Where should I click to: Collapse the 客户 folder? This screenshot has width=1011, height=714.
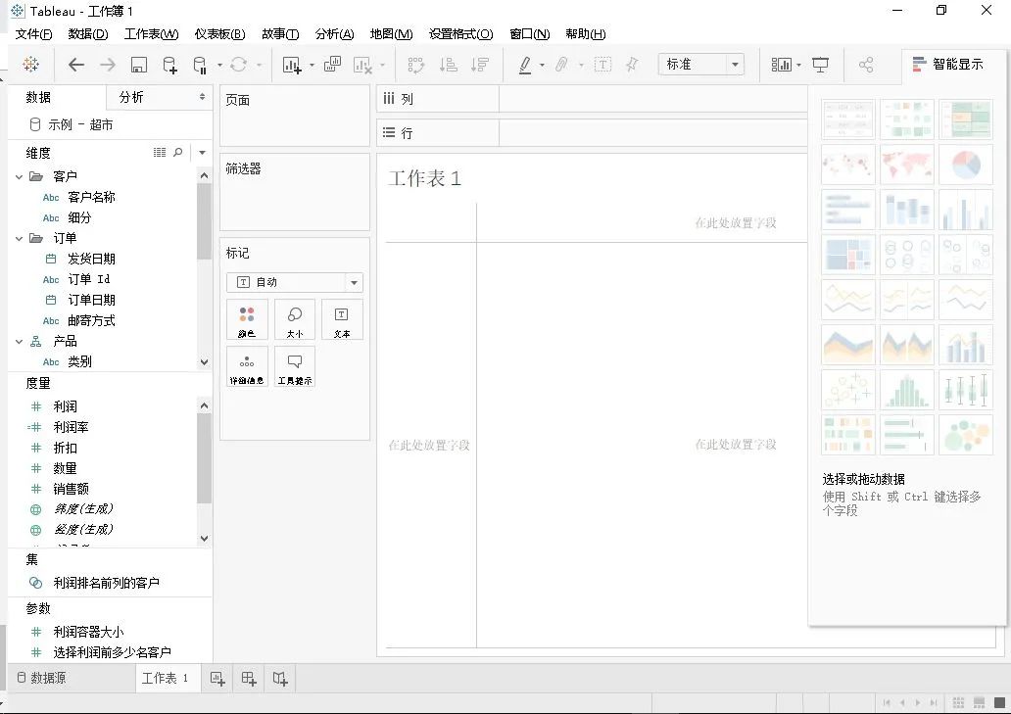tap(19, 176)
